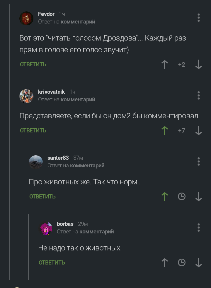The height and width of the screenshot is (288, 211).
Task: Click clock rating icon on borbas's comment
Action: click(182, 263)
